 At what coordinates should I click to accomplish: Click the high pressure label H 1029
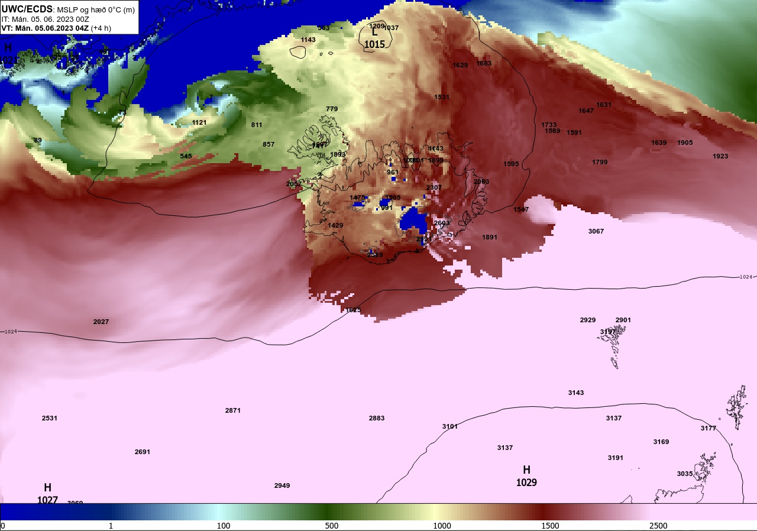(526, 476)
